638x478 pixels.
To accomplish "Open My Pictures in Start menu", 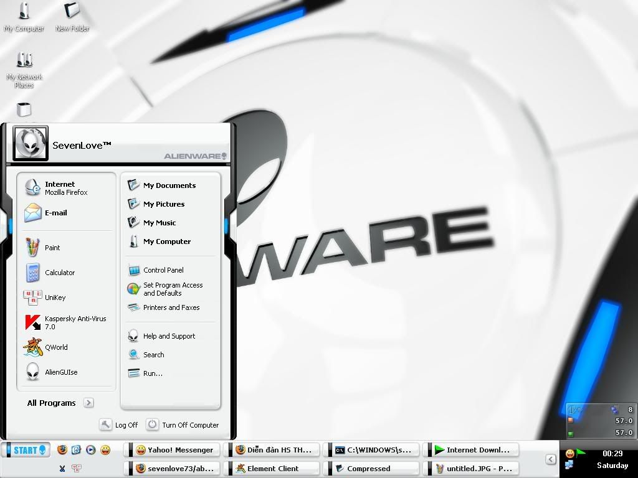I will click(170, 204).
